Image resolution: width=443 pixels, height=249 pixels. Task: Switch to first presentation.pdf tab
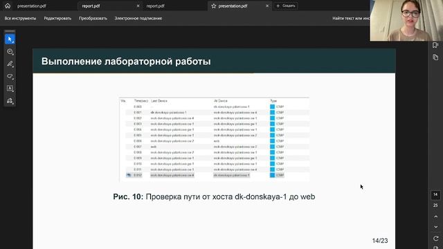(x=32, y=6)
